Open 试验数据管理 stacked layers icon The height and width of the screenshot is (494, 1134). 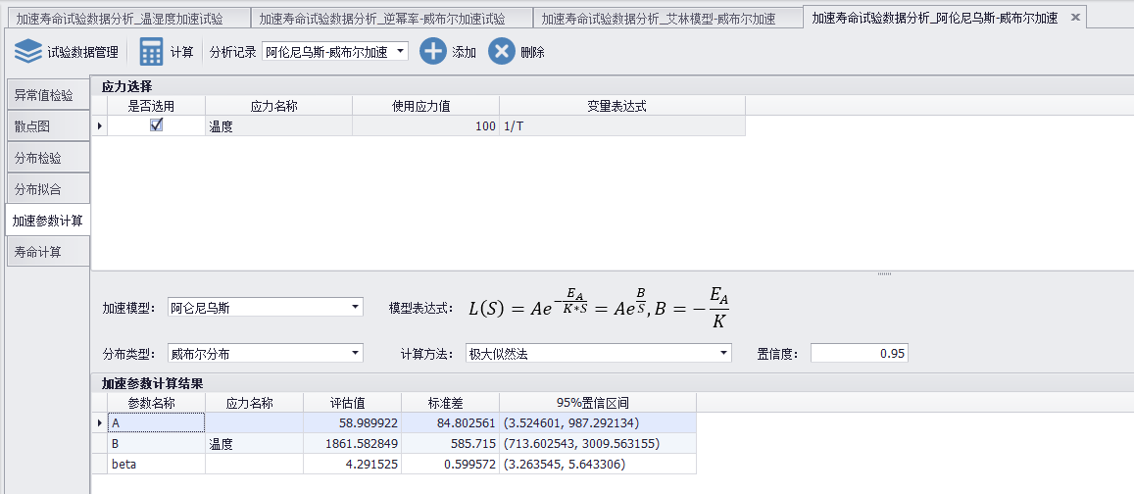point(28,52)
